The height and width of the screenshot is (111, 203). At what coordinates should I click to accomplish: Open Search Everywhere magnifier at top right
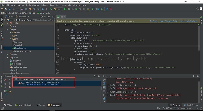[197, 9]
